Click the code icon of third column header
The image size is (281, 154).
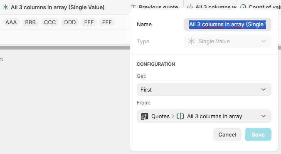pyautogui.click(x=190, y=7)
